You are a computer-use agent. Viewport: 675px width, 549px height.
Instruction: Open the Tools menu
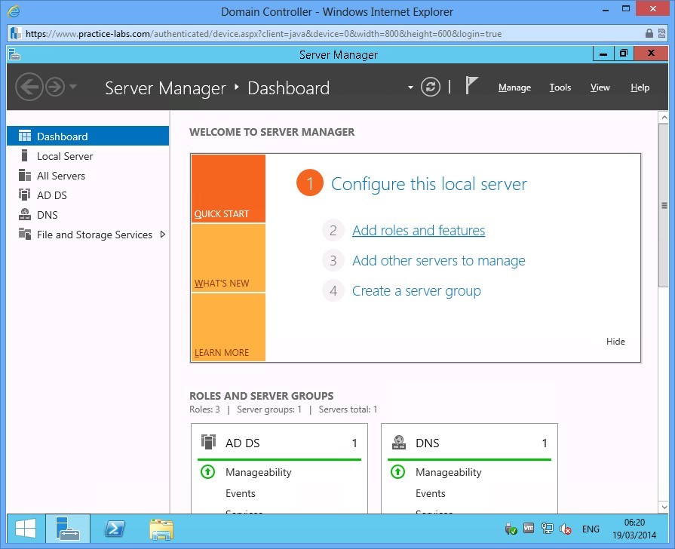[x=560, y=87]
